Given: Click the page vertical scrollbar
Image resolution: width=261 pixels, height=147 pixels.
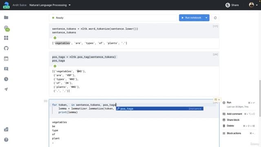Looking at the screenshot, I should [x=260, y=98].
